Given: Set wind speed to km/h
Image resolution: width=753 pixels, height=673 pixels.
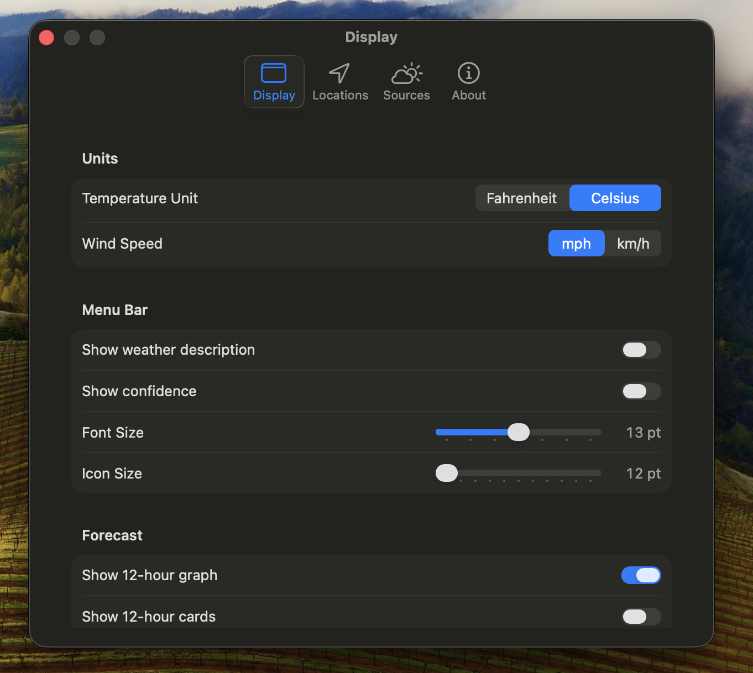Looking at the screenshot, I should coord(633,243).
